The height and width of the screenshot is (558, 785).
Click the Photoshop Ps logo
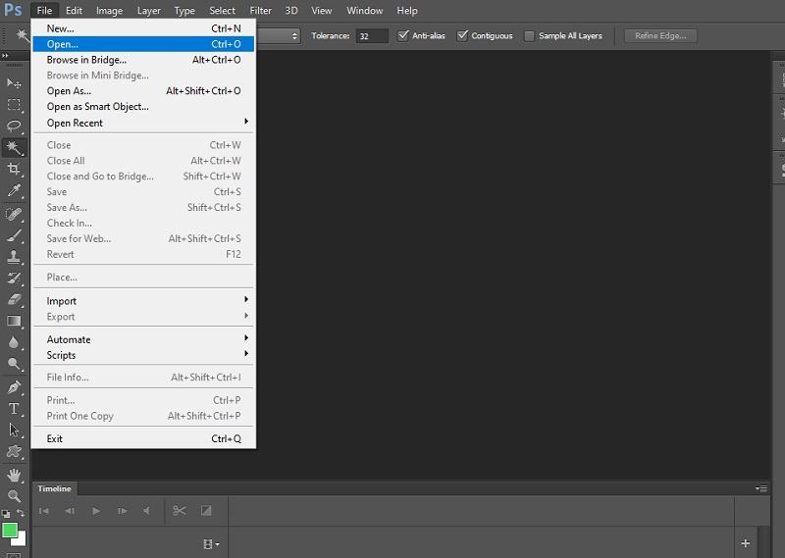point(13,10)
